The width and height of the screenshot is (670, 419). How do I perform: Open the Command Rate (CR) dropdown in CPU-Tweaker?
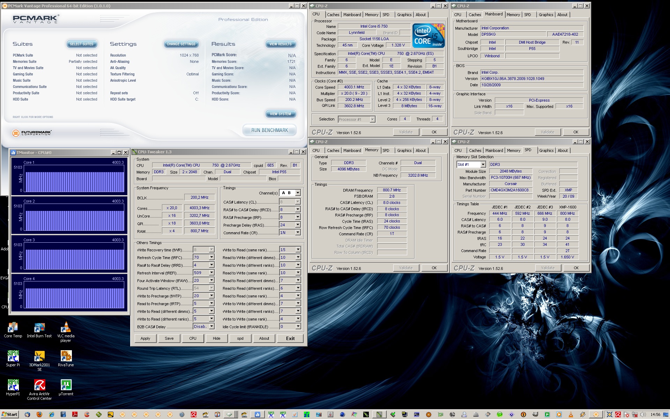click(298, 233)
